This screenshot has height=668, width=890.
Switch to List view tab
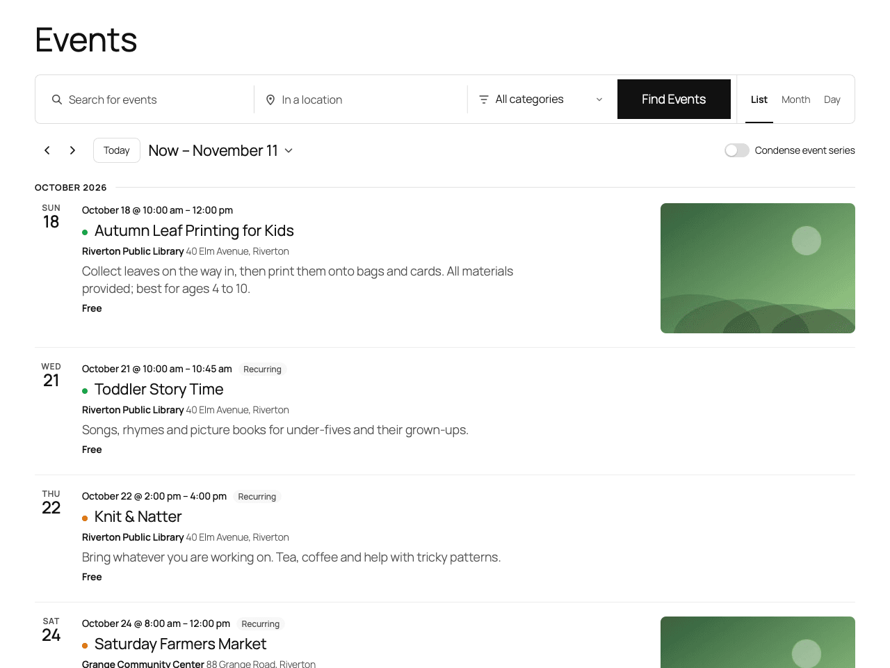coord(759,100)
